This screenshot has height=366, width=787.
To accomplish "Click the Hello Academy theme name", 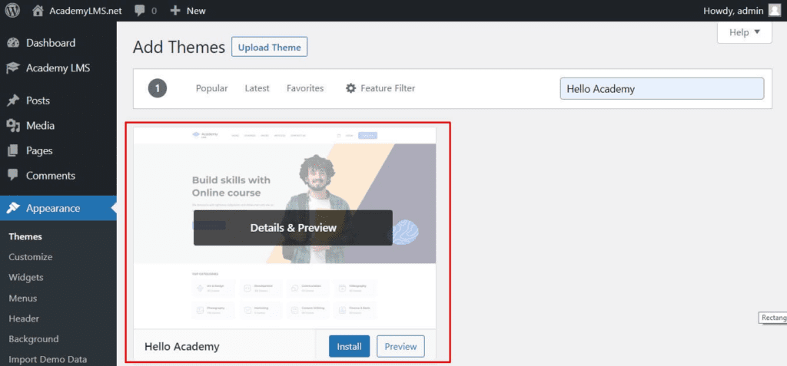I will click(181, 347).
